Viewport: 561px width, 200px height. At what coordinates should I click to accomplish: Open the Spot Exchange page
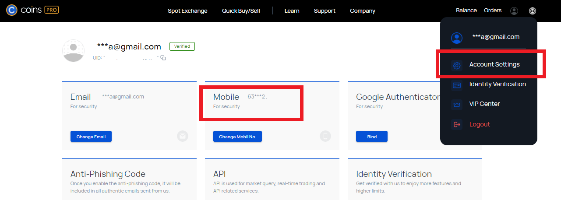(187, 11)
